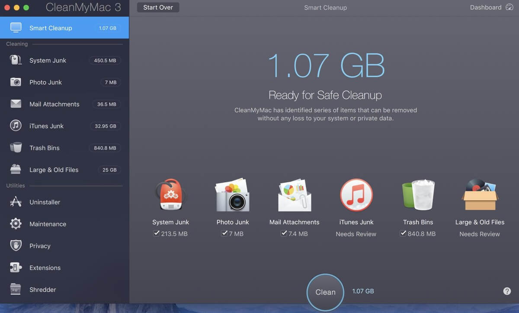Click the 32.95 GB iTunes Junk size badge
Screen dimensions: 519x313
(105, 126)
